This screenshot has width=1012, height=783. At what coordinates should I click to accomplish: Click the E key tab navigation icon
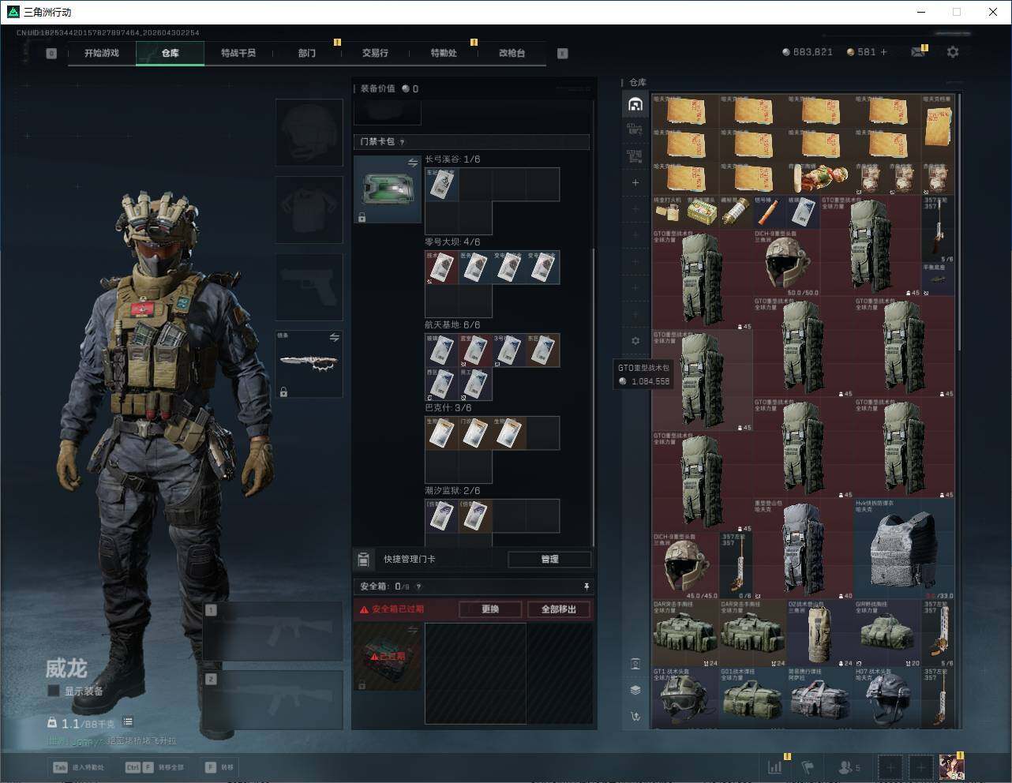click(x=563, y=54)
